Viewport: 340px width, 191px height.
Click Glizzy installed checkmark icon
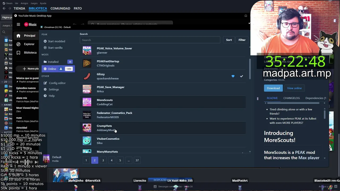(x=241, y=76)
